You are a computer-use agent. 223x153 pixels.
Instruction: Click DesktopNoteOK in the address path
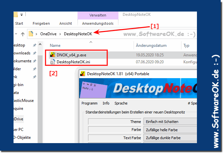point(78,34)
